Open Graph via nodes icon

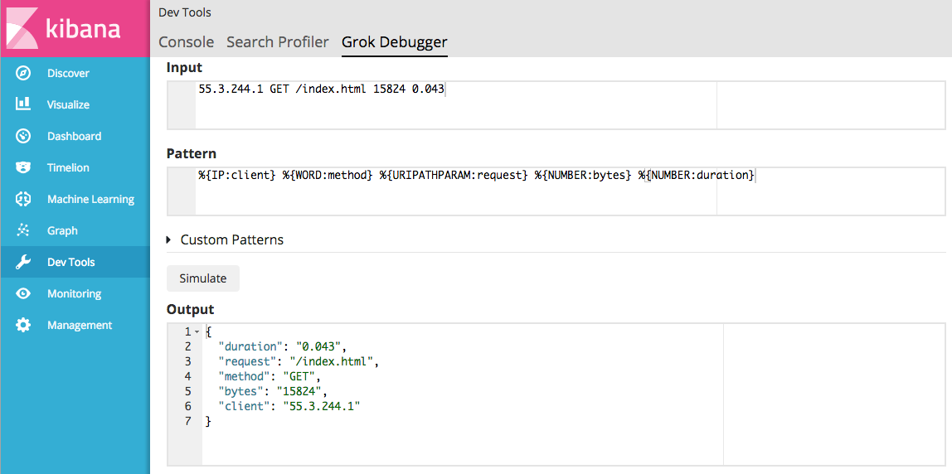point(23,230)
